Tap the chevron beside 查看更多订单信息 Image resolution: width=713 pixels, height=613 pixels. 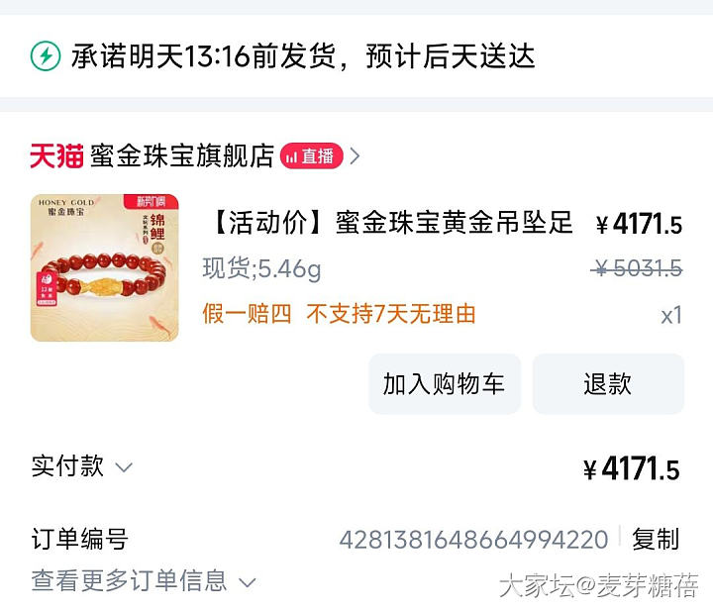point(248,582)
